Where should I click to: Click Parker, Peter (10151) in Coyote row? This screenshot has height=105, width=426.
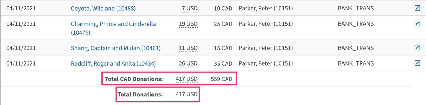point(266,8)
